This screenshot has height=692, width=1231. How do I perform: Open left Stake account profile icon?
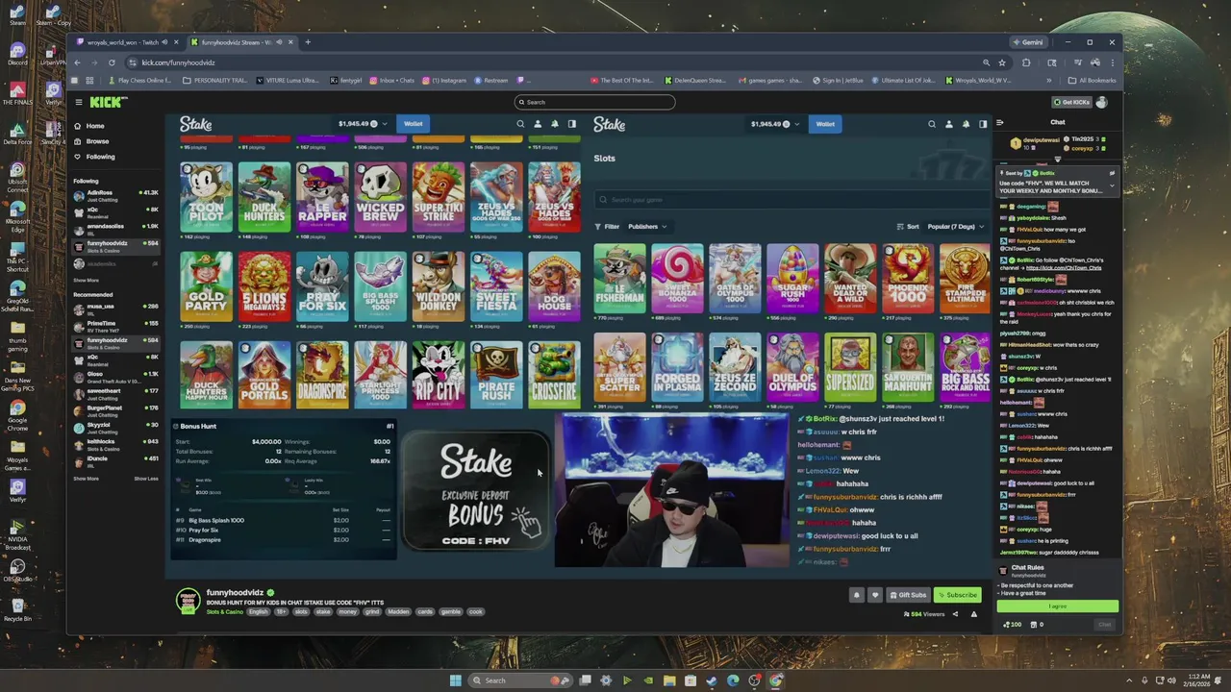coord(538,124)
